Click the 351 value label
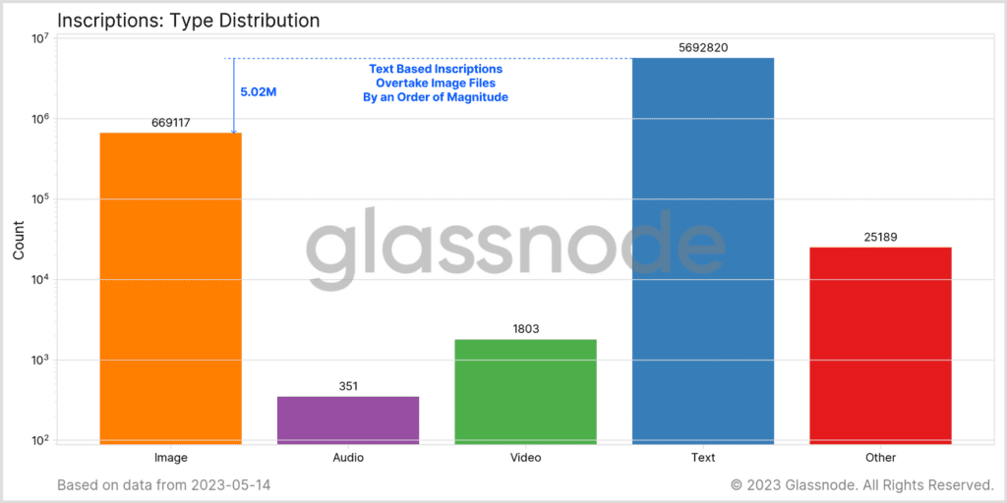Screen dimensions: 1007x503 point(348,386)
